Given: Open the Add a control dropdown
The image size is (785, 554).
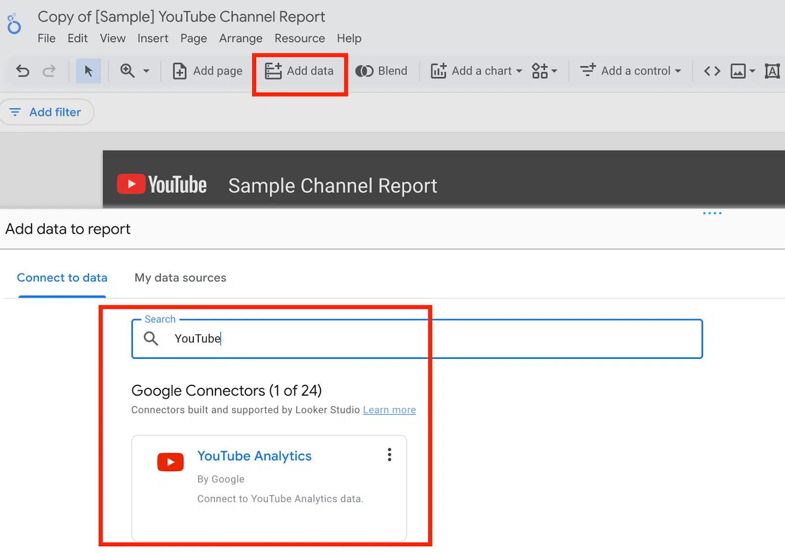Looking at the screenshot, I should pyautogui.click(x=630, y=71).
